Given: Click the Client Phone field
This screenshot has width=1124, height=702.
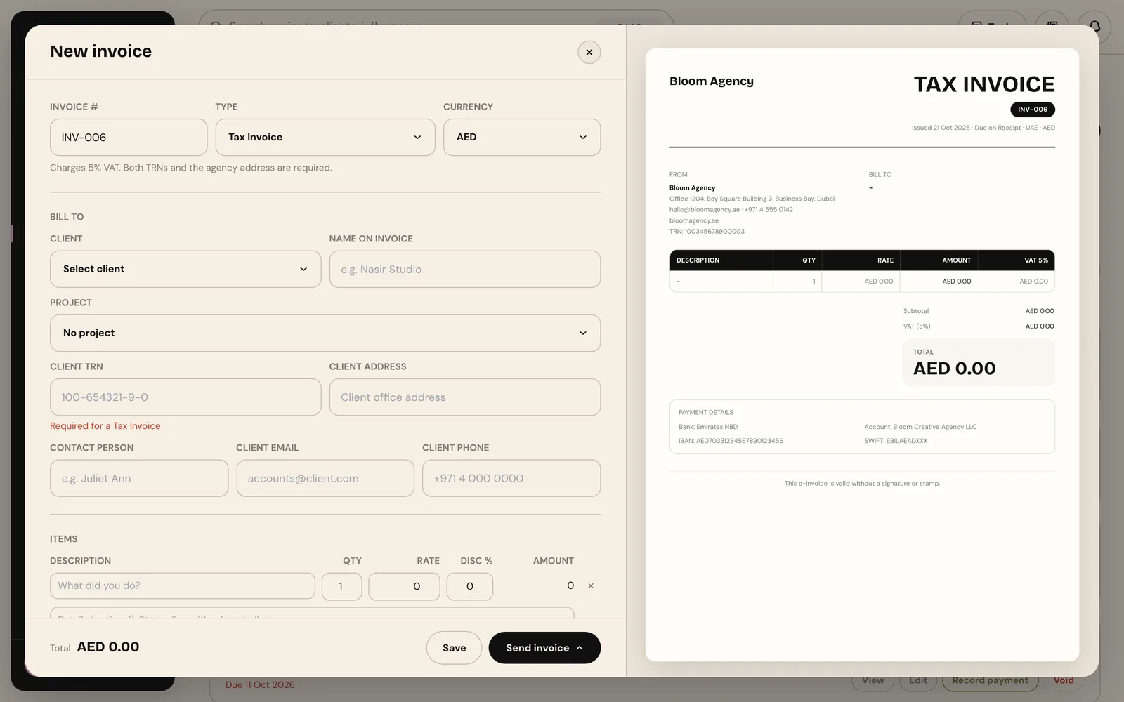Looking at the screenshot, I should 511,478.
